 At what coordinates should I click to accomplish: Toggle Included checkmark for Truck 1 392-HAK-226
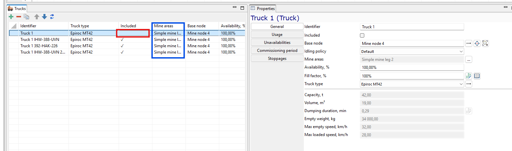[x=122, y=46]
